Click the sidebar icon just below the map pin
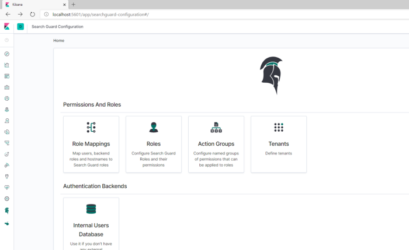 7,121
